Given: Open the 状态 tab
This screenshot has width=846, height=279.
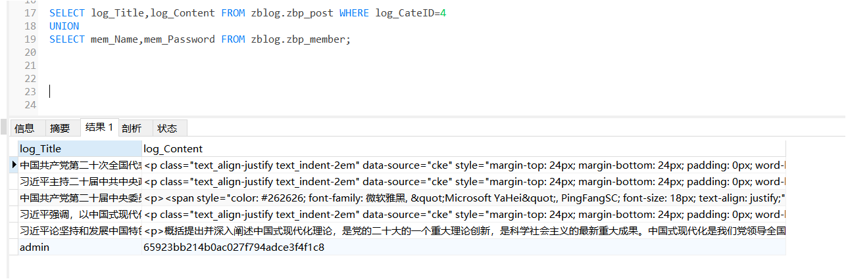Looking at the screenshot, I should point(167,129).
